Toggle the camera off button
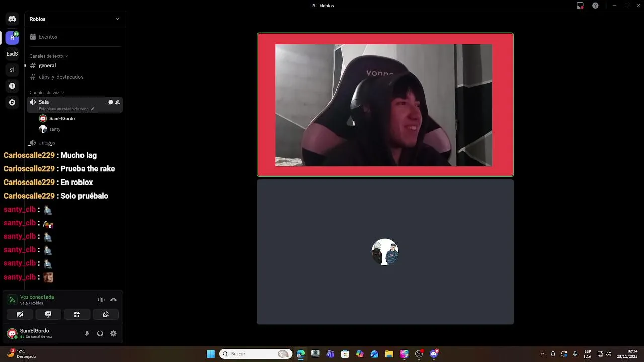This screenshot has width=644, height=362. click(20, 314)
